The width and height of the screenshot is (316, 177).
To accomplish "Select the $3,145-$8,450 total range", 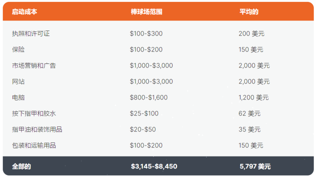I will 154,167.
